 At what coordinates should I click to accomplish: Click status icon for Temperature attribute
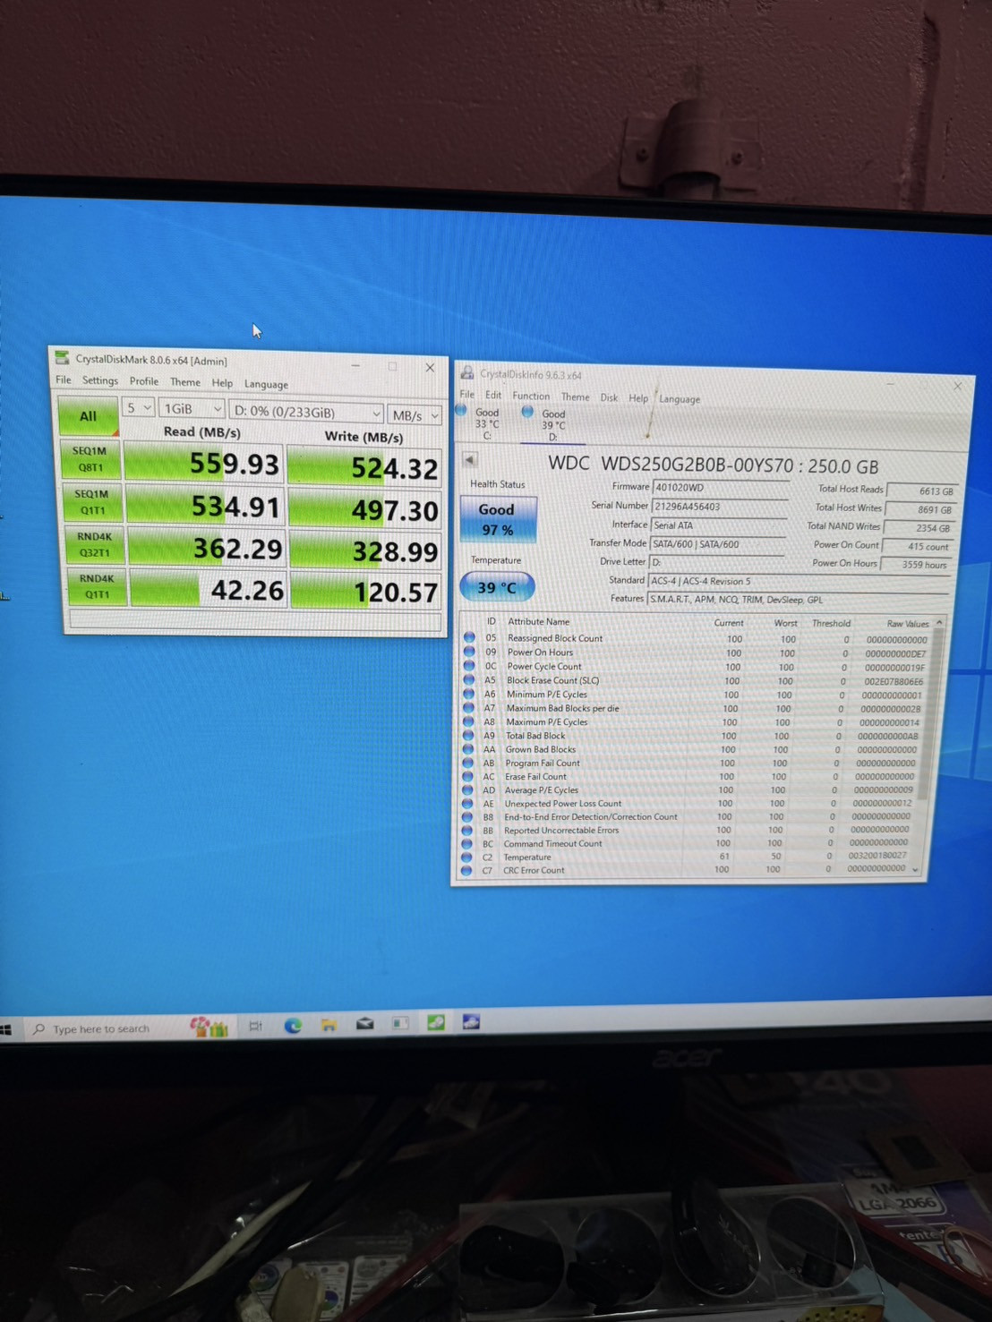click(x=466, y=857)
